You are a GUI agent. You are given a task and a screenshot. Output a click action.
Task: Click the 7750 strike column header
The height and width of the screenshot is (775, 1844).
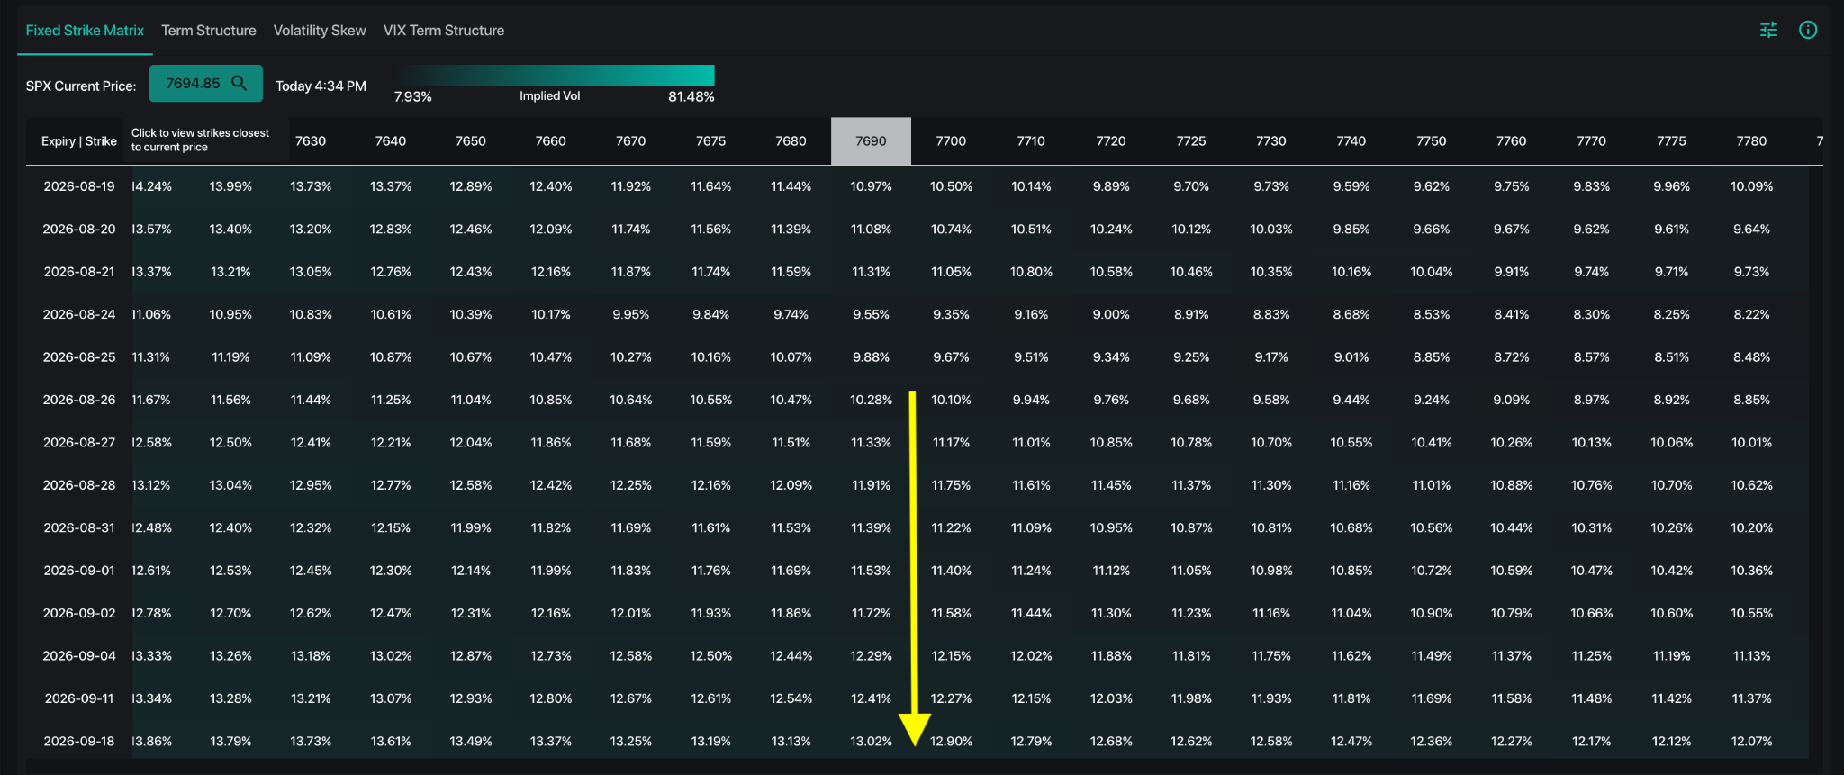pos(1431,140)
